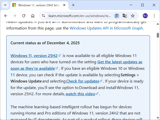Image resolution: width=160 pixels, height=120 pixels.
Task: Select the Windows 11 version 25H2 tab
Action: tap(39, 5)
